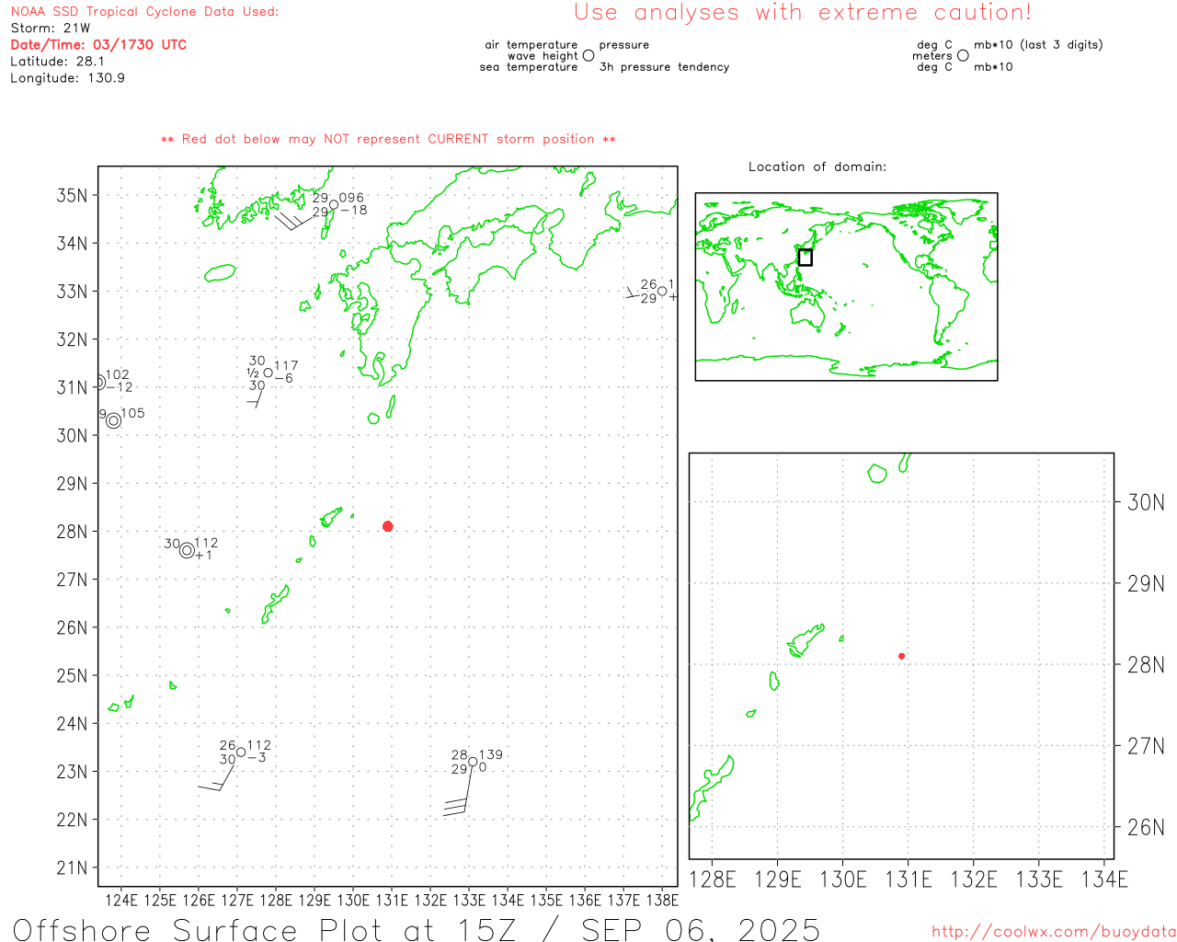Click 'NOAA SSD Tropical Cyclone Data Used:' heading
The width and height of the screenshot is (1177, 942).
(144, 12)
